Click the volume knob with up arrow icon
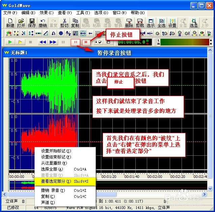The image size is (215, 212). (x=165, y=33)
